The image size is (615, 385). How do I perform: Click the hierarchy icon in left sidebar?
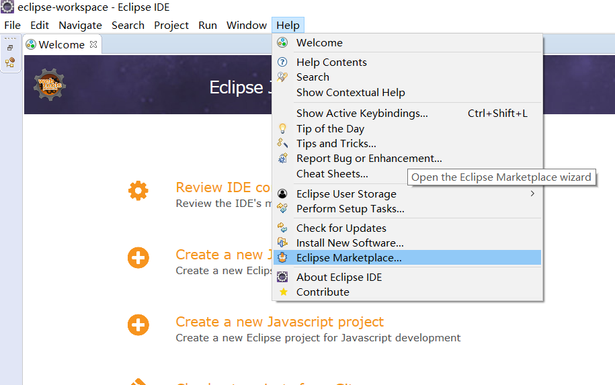point(10,62)
